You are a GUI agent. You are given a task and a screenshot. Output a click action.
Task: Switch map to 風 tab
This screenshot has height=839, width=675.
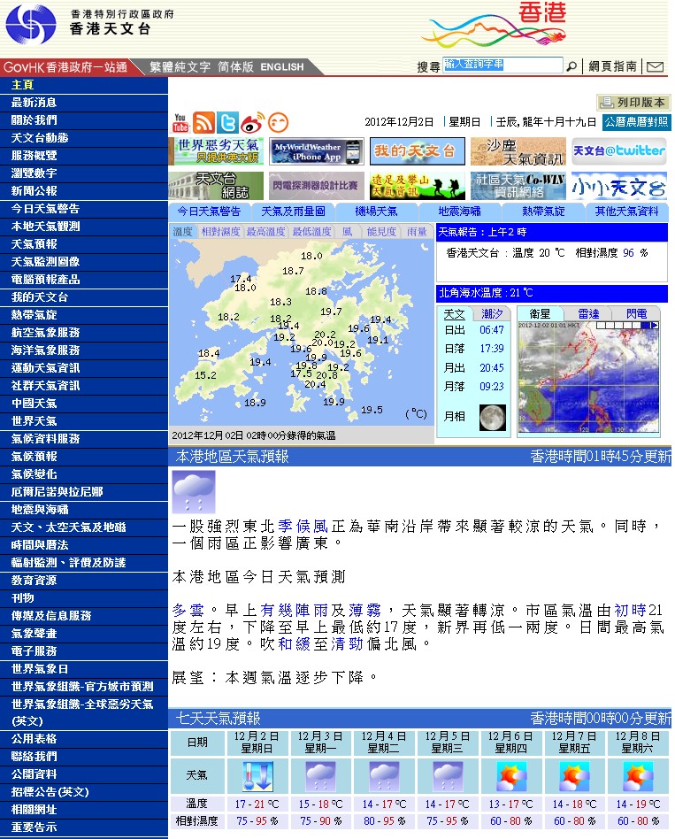pos(347,232)
